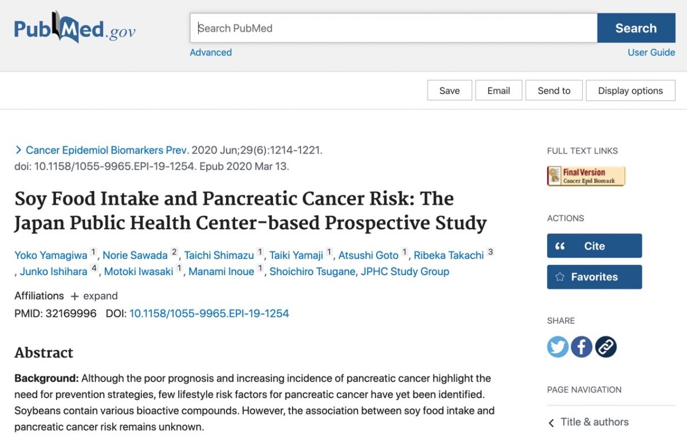Click the article title heading
The image size is (687, 437).
251,210
